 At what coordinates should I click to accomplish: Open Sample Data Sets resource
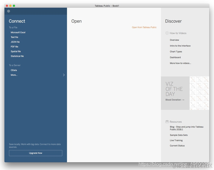pos(179,135)
